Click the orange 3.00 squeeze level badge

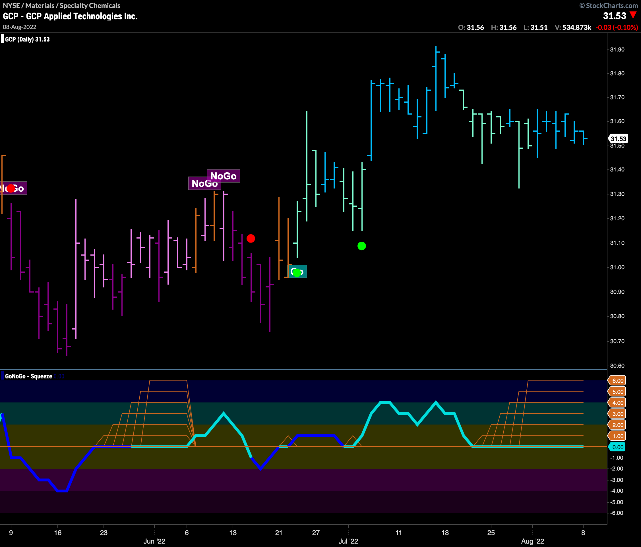(617, 414)
